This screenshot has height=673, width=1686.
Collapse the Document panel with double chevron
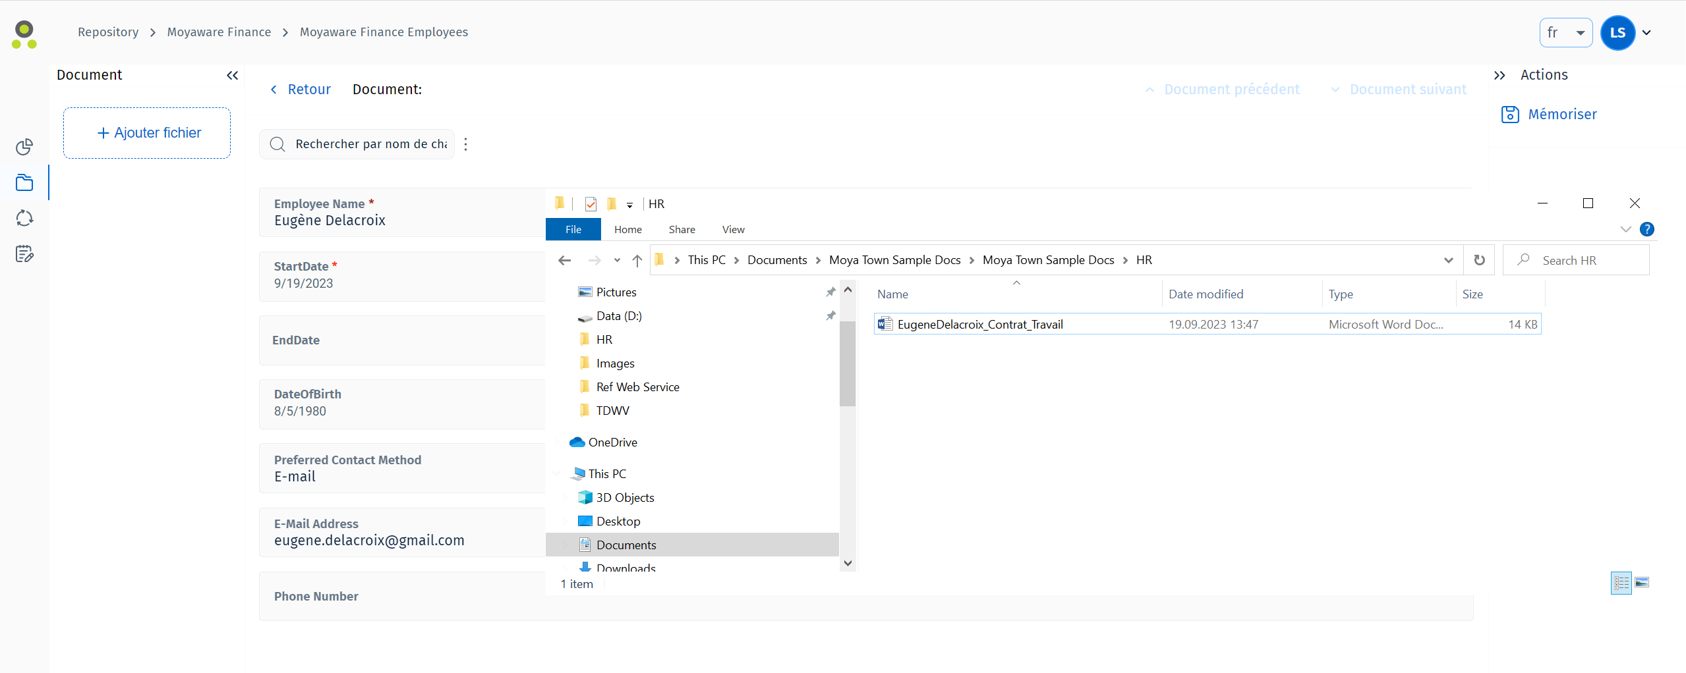click(x=232, y=75)
